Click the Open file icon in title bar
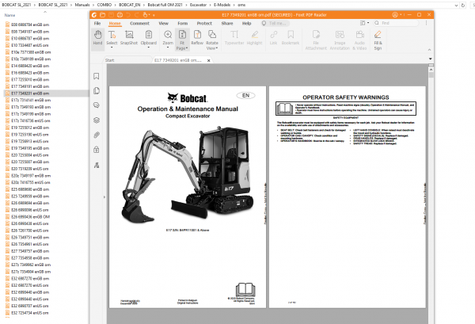 pos(102,14)
